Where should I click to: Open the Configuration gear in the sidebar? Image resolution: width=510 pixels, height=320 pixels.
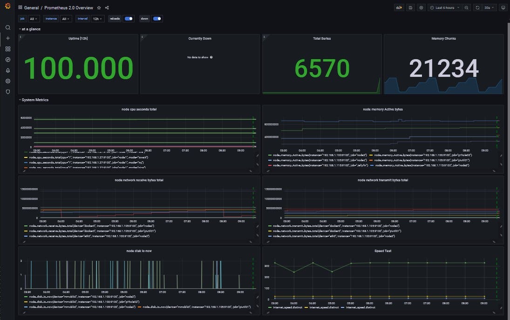8,81
